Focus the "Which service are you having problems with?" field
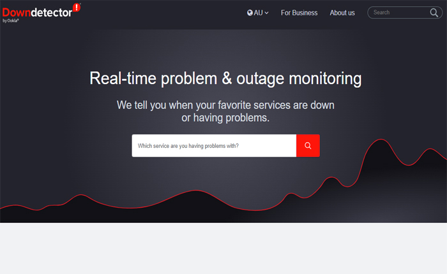The width and height of the screenshot is (447, 274). point(214,146)
